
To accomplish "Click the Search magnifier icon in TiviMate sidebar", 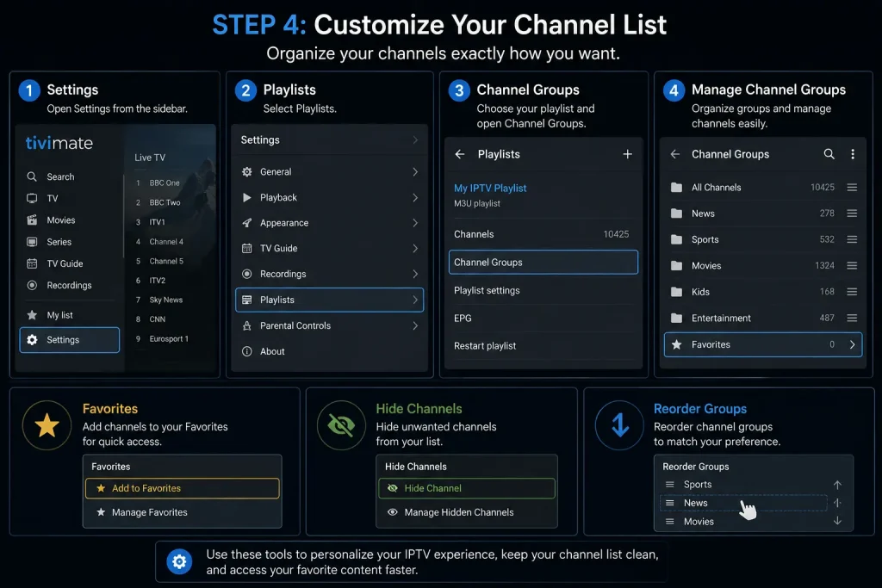I will 32,176.
